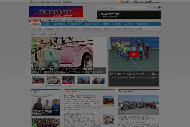The height and width of the screenshot is (127, 190).
Task: Open the football team photo below the árbitros article
Action: click(46, 123)
